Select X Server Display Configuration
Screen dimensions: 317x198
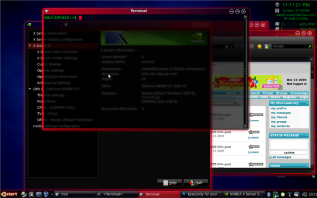coord(58,40)
